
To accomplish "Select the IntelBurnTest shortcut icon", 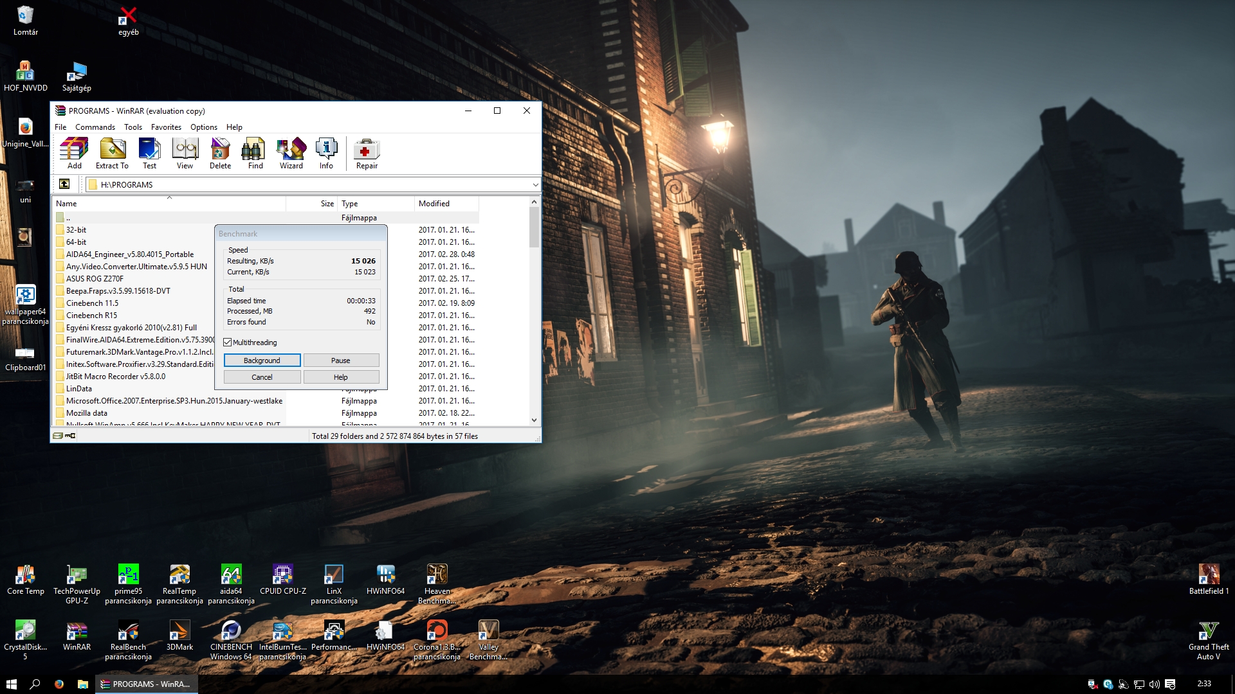I will 282,640.
